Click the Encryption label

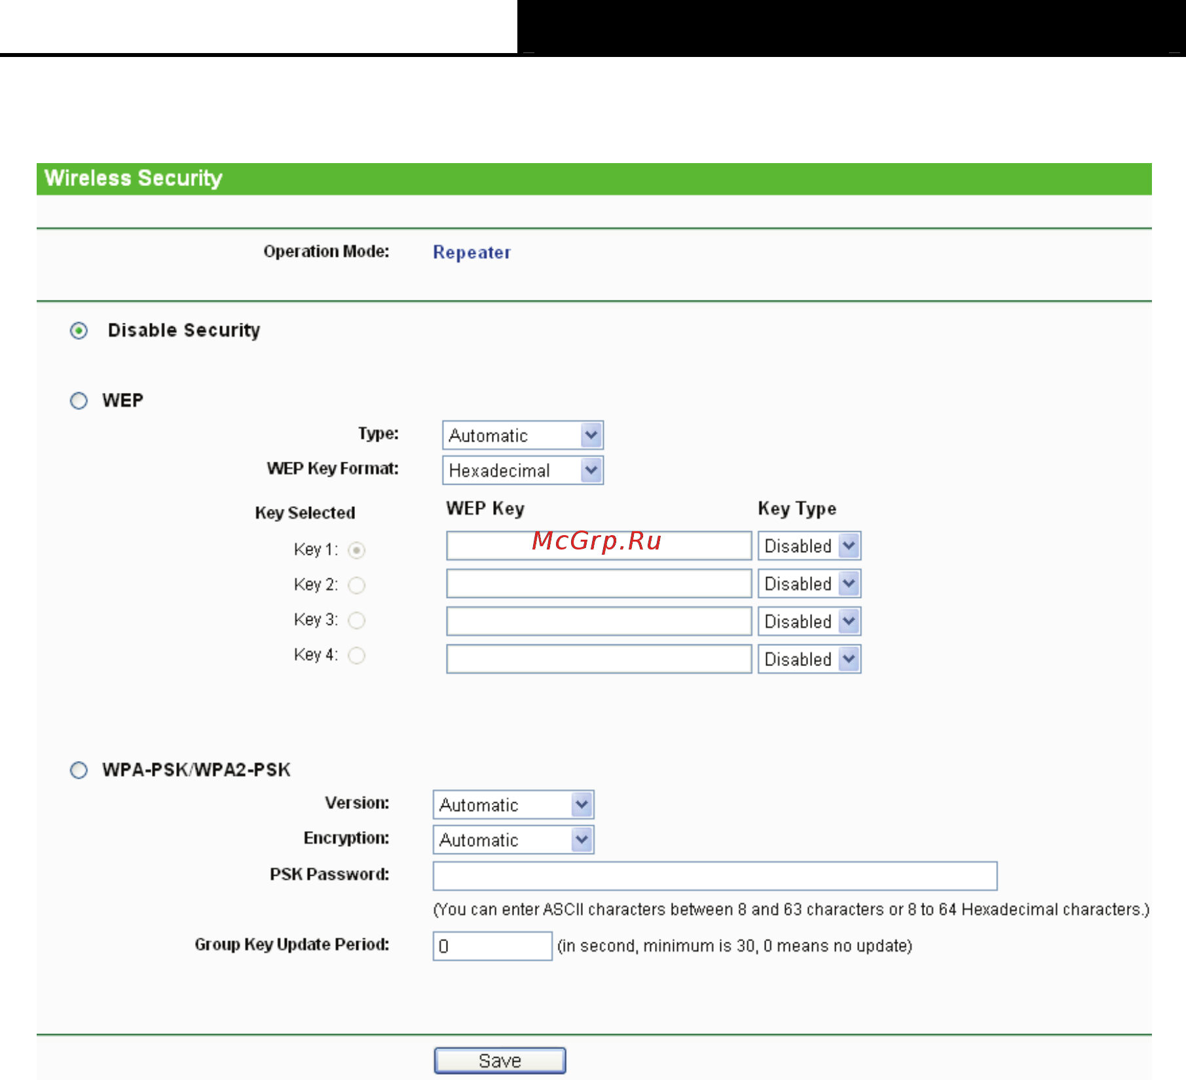[x=346, y=838]
